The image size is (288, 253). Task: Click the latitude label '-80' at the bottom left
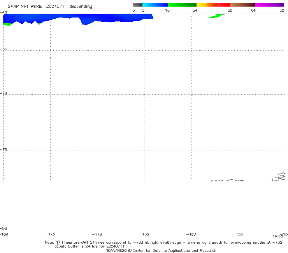(4, 228)
